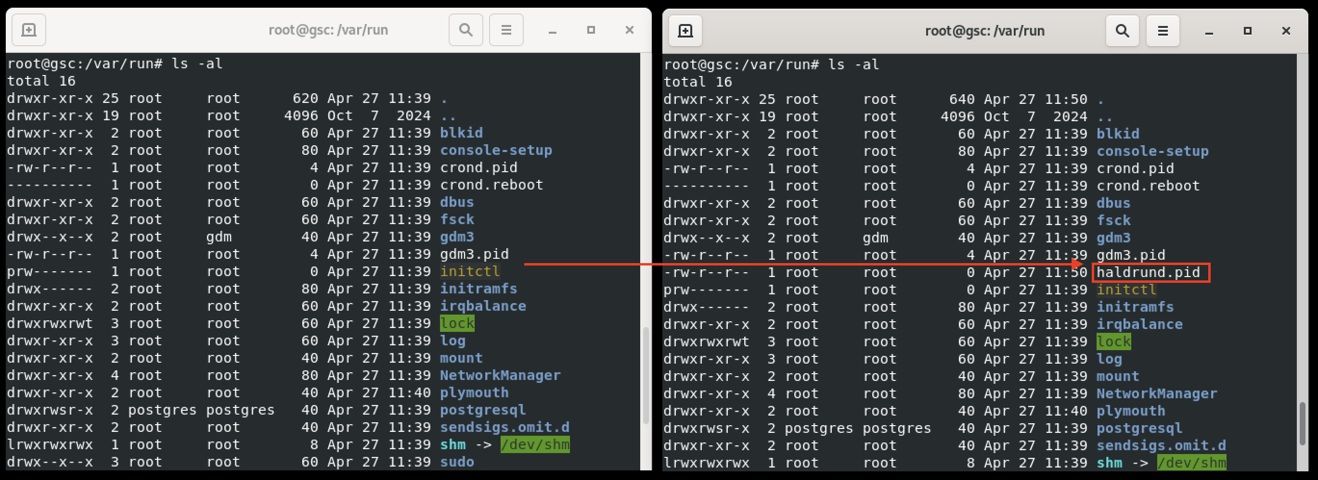Screen dimensions: 1318x480
Task: Open search in right terminal window
Action: (x=1122, y=31)
